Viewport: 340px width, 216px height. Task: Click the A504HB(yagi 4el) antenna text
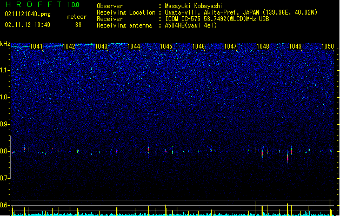click(191, 25)
